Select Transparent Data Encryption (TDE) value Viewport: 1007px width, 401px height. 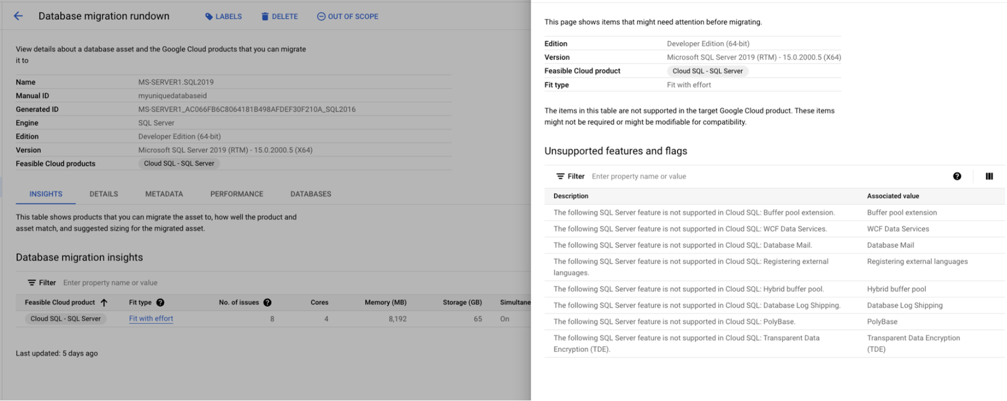pos(913,343)
